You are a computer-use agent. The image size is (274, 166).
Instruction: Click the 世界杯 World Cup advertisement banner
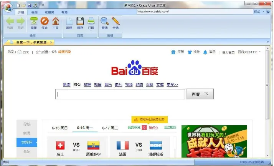(x=214, y=141)
